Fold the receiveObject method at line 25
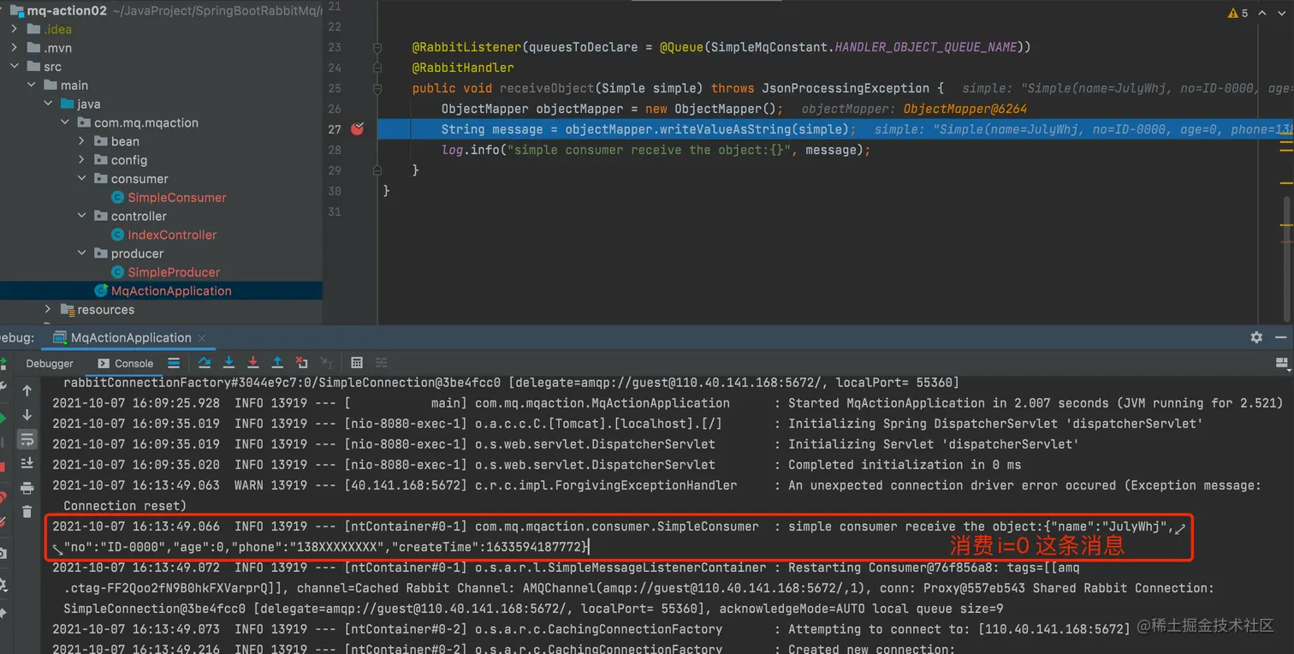The height and width of the screenshot is (654, 1294). point(377,89)
